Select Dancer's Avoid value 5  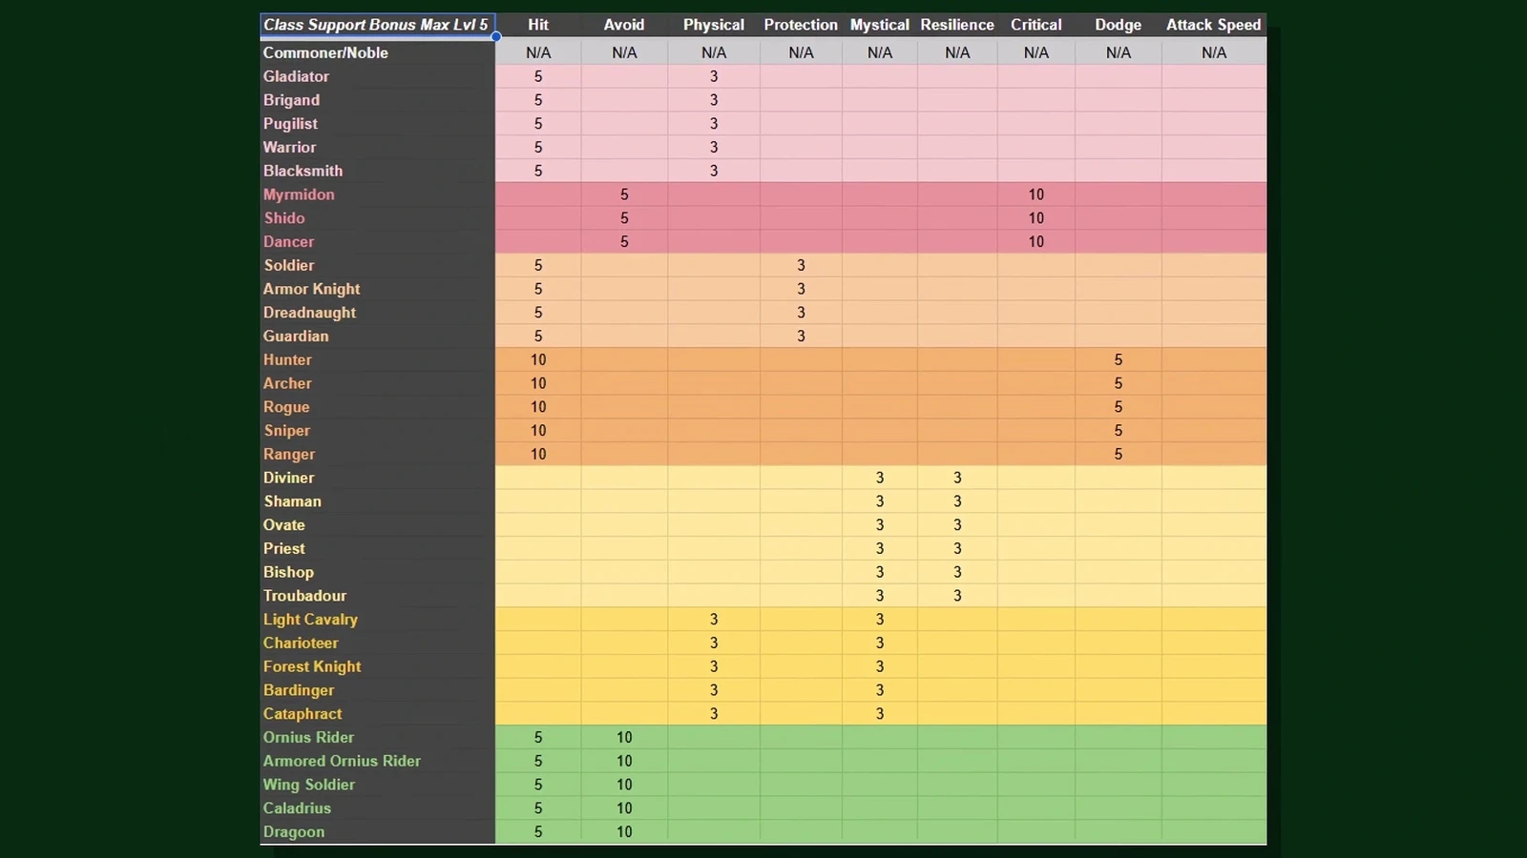tap(624, 242)
